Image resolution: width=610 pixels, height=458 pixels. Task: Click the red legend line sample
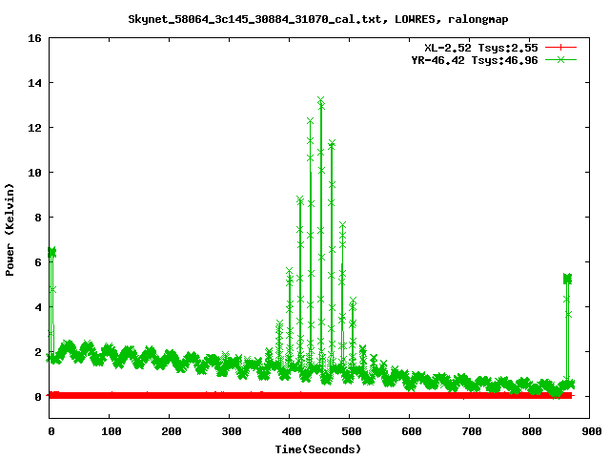pyautogui.click(x=560, y=48)
